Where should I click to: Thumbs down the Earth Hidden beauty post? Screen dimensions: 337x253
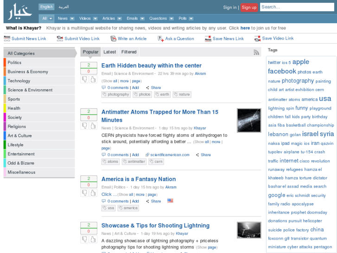click(x=84, y=79)
